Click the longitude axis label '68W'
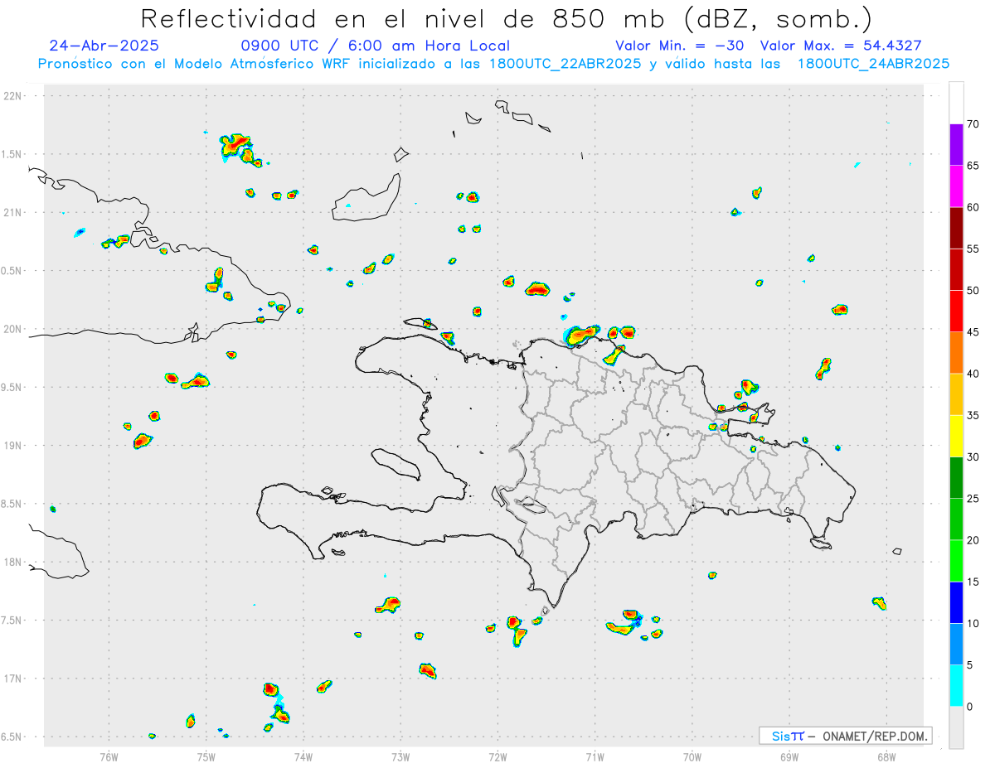 click(886, 756)
